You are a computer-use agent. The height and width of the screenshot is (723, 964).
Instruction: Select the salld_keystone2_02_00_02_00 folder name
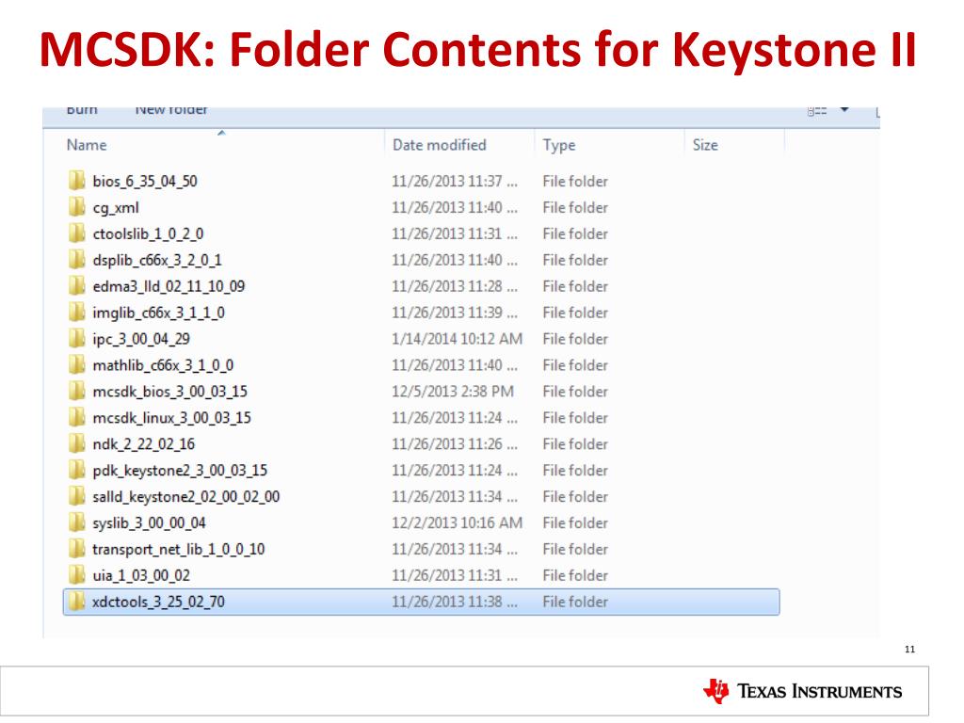click(186, 497)
